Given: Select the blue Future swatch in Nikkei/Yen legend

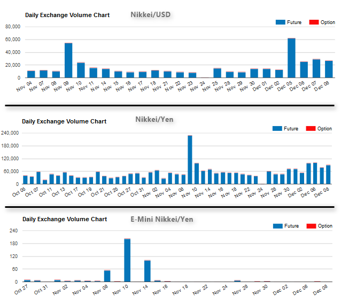Looking at the screenshot, I should [277, 129].
